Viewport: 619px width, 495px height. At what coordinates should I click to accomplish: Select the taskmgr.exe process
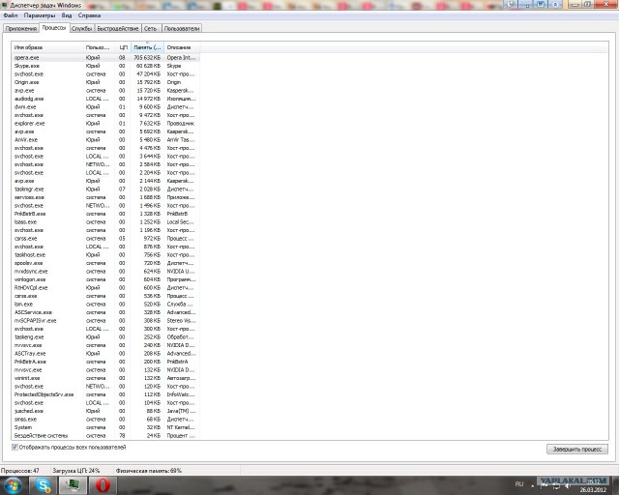click(x=105, y=189)
